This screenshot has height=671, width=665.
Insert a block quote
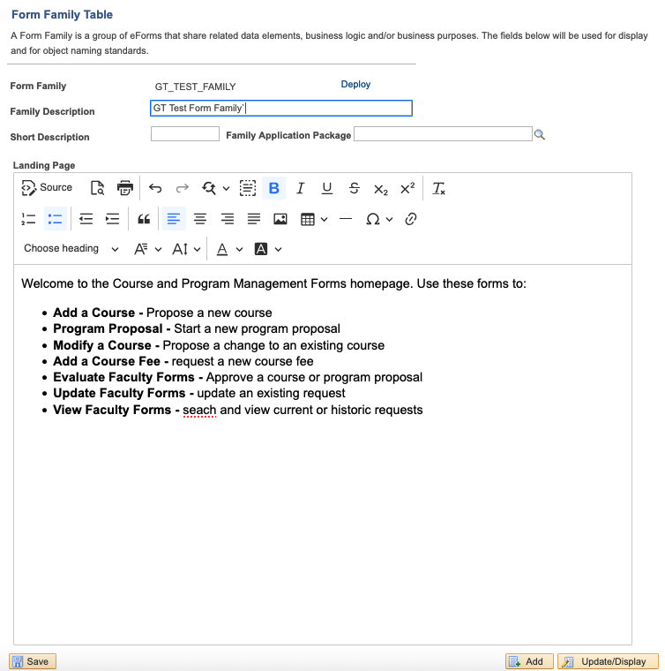144,220
